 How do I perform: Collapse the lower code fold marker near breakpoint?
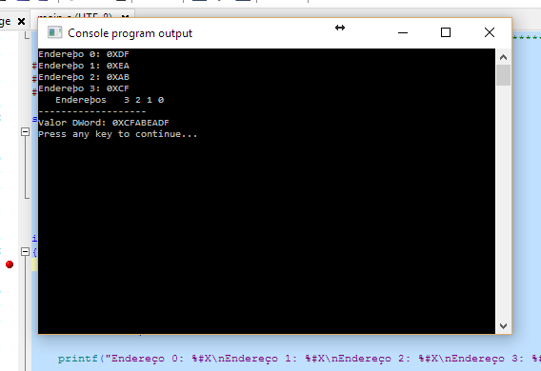[25, 251]
